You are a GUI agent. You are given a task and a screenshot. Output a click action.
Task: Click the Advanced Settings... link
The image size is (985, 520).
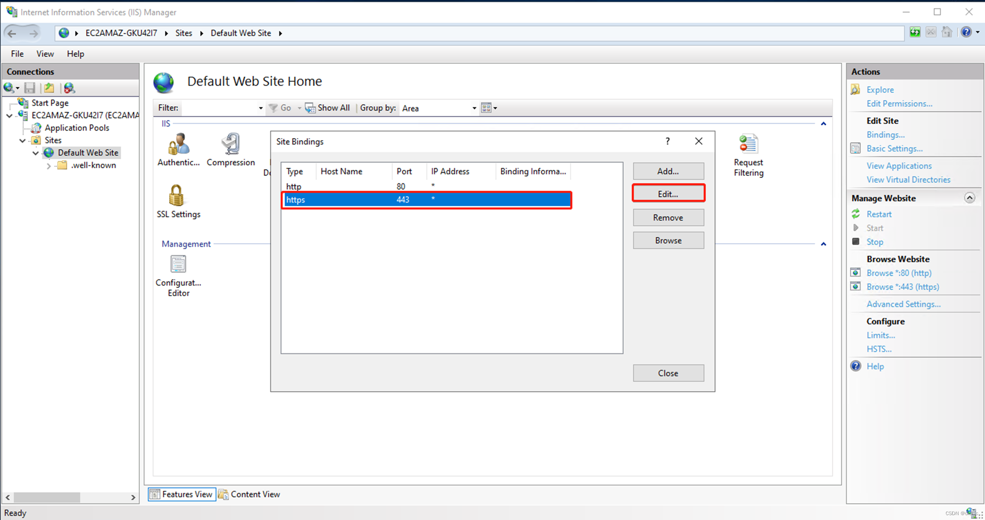[903, 304]
